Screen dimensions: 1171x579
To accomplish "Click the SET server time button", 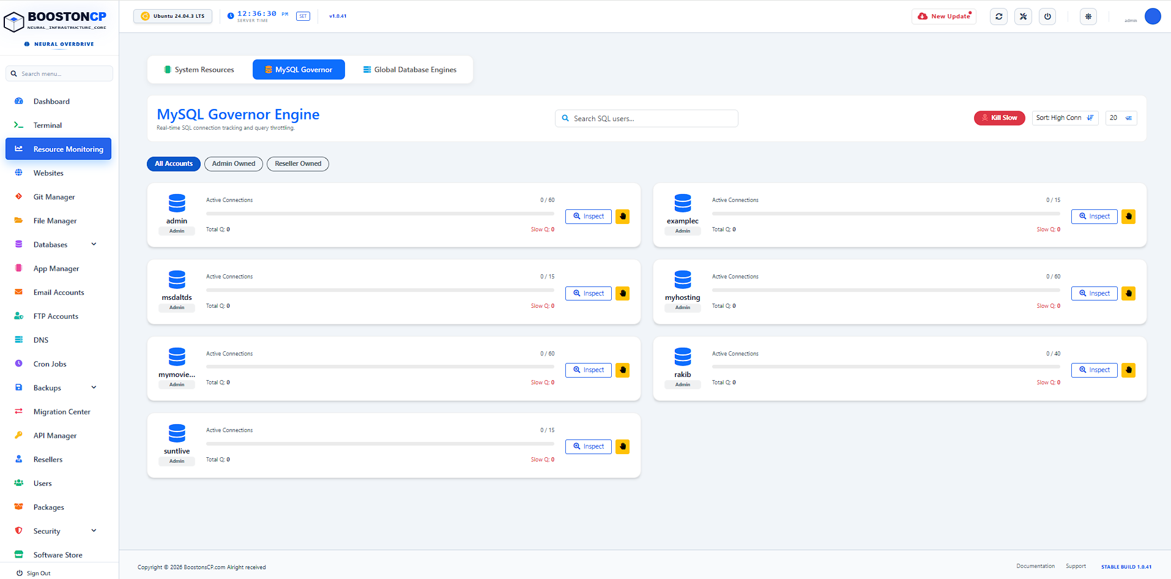I will point(303,17).
